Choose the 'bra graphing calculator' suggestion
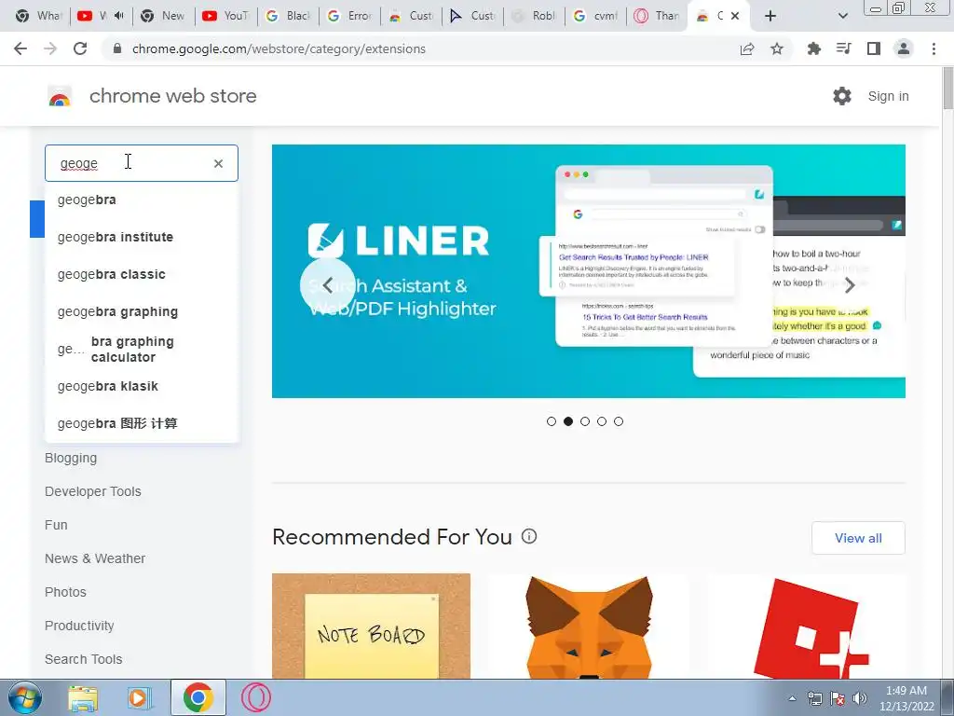954x716 pixels. point(142,349)
